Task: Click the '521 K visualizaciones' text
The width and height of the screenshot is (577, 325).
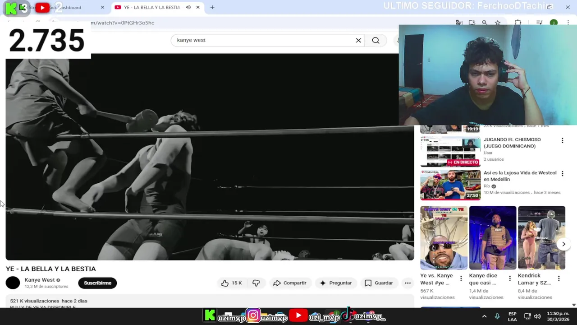Action: [x=35, y=301]
